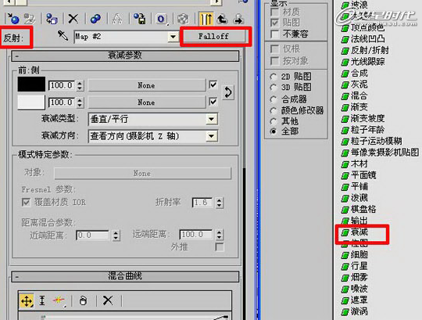This screenshot has height=320, width=422.
Task: Click the green icon beside 细胞
Action: (x=345, y=255)
